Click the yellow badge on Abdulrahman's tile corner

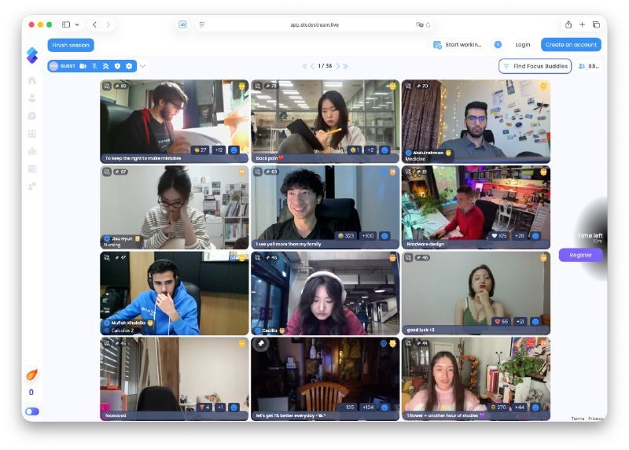543,86
